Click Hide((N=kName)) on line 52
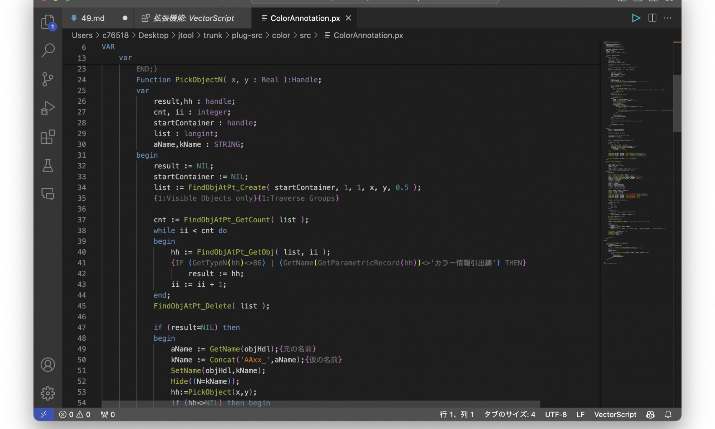 click(205, 381)
